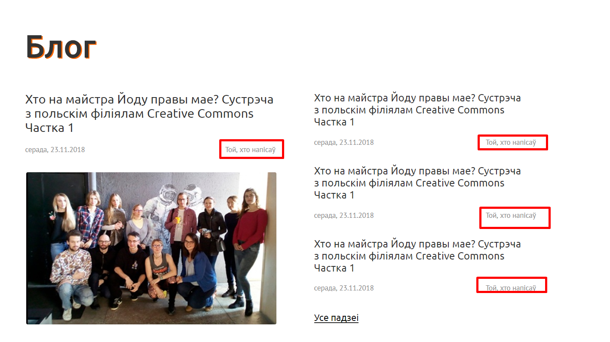The height and width of the screenshot is (342, 610).
Task: Open the featured post title above the photo
Action: click(149, 114)
